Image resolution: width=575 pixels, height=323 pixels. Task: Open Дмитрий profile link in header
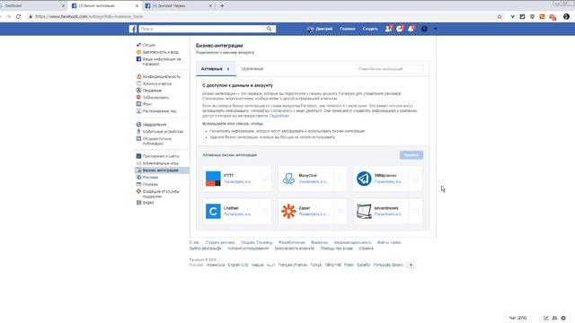coord(320,29)
